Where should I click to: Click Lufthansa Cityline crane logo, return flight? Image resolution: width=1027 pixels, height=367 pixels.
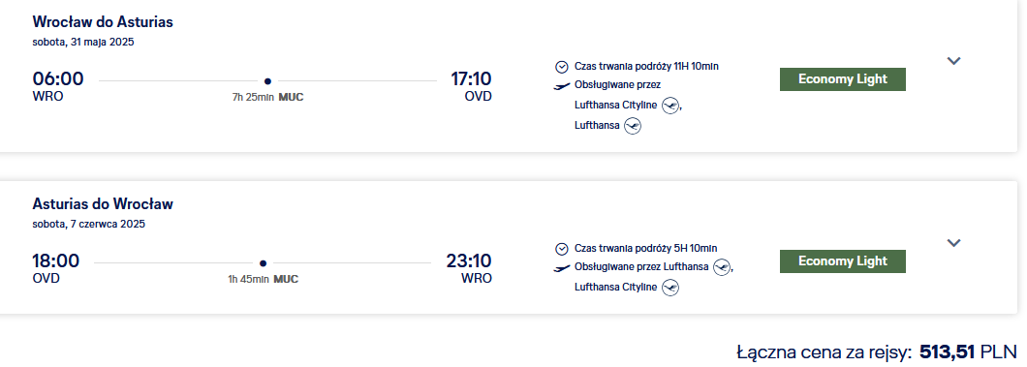point(670,288)
